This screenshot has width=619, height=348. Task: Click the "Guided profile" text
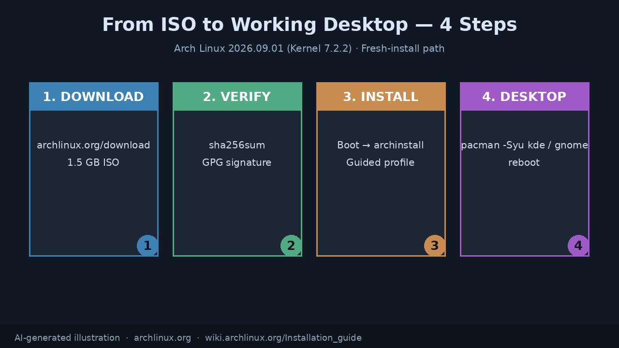pyautogui.click(x=381, y=163)
